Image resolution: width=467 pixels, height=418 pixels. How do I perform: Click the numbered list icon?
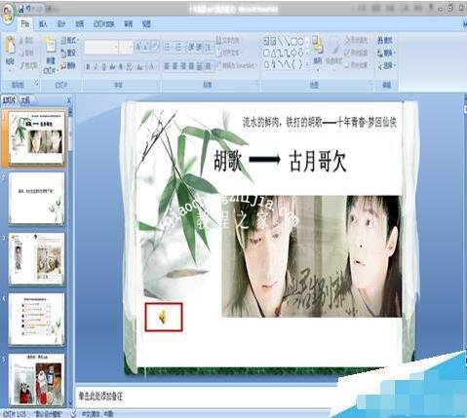click(179, 48)
